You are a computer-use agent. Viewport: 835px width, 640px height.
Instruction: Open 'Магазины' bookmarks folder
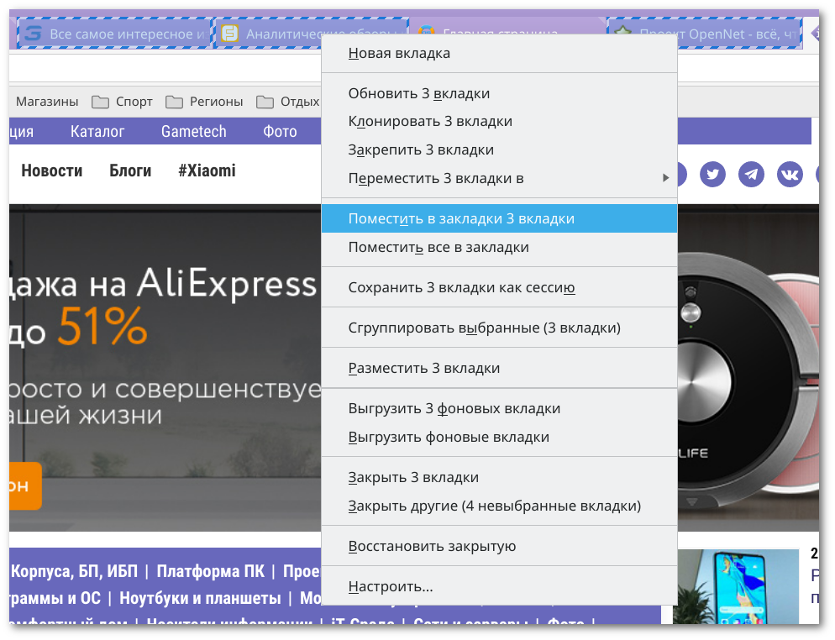point(47,101)
